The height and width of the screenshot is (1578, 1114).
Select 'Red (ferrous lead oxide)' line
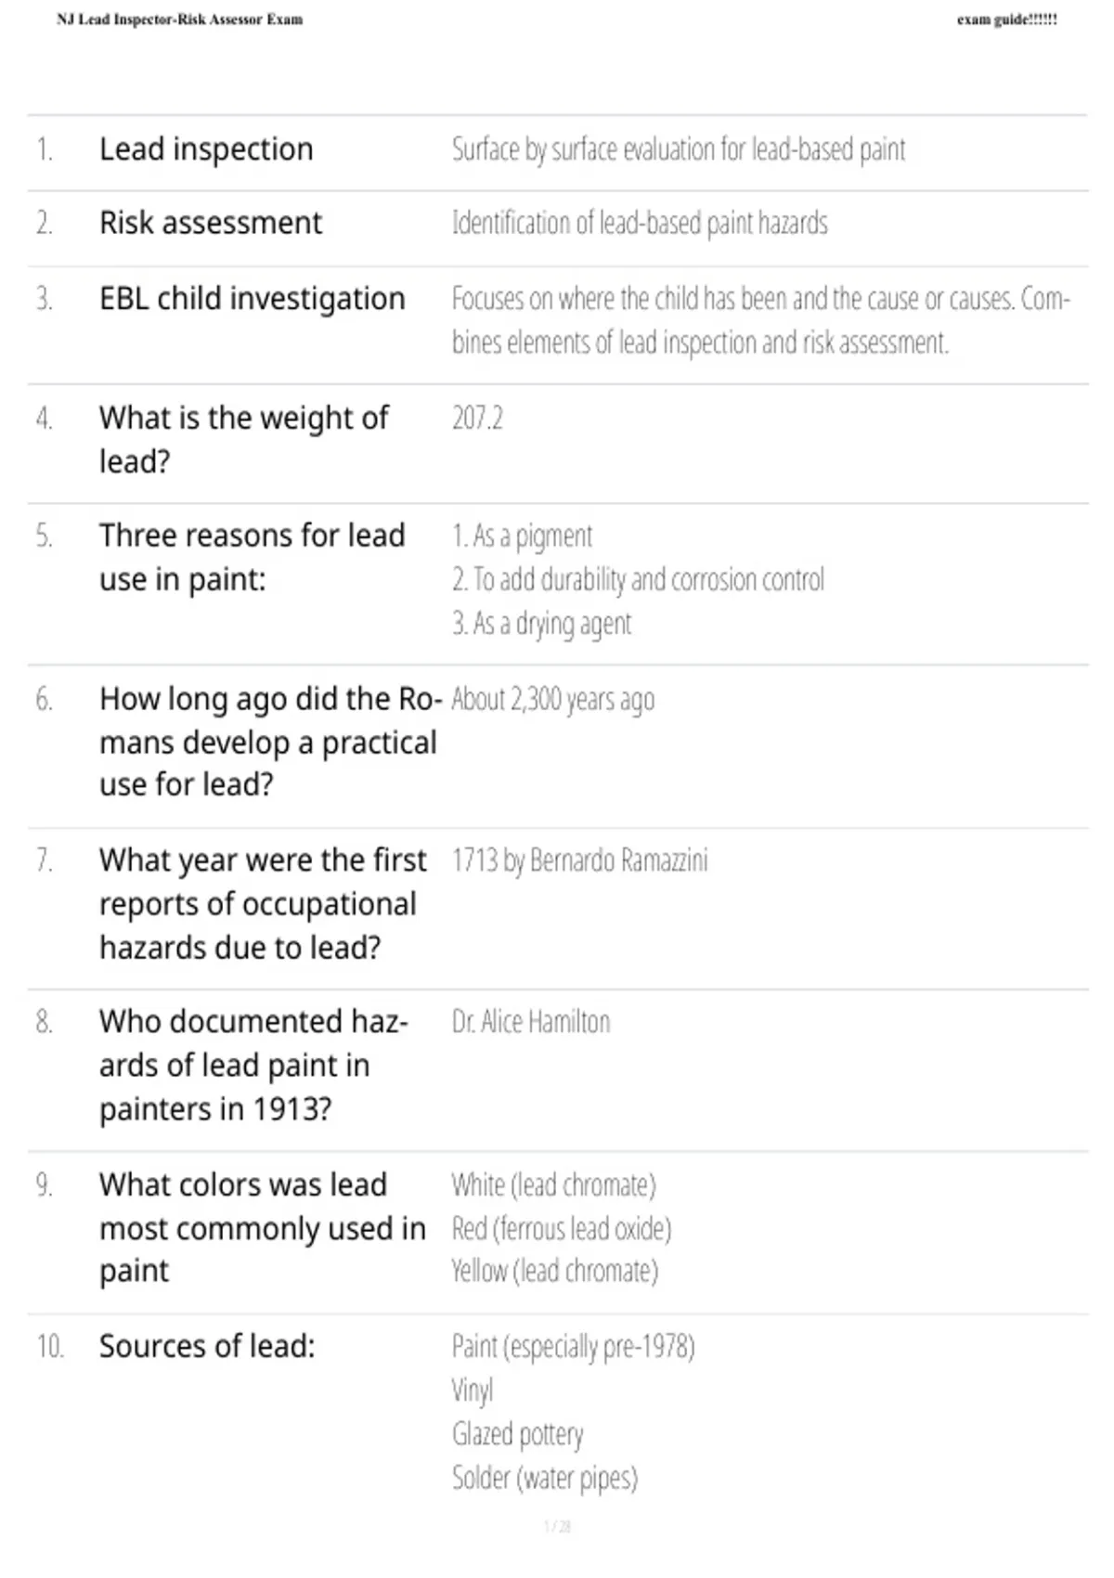pyautogui.click(x=562, y=1229)
